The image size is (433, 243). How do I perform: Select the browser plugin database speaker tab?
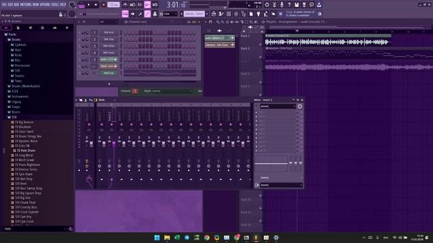coord(30,28)
